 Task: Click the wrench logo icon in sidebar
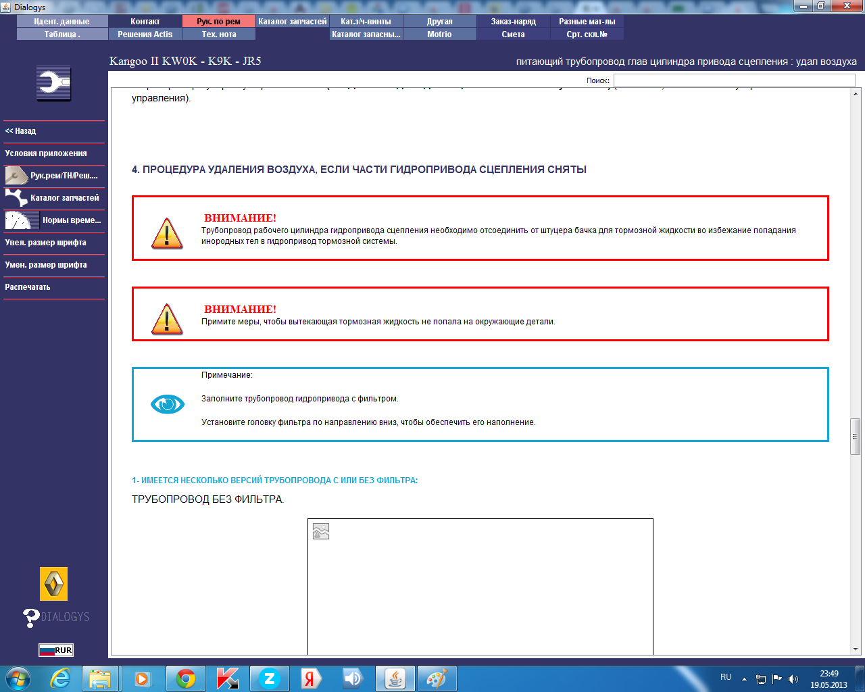pyautogui.click(x=53, y=84)
